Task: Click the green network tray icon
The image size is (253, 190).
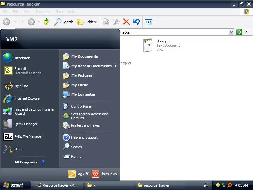Action: pyautogui.click(x=224, y=185)
